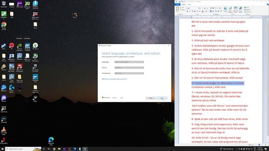Increase indent in WordPad Paragraph group

tap(214, 8)
